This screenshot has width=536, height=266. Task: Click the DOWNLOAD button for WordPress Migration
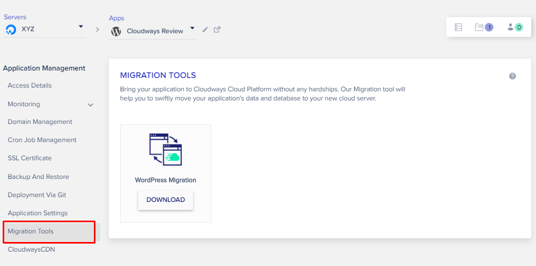point(166,200)
